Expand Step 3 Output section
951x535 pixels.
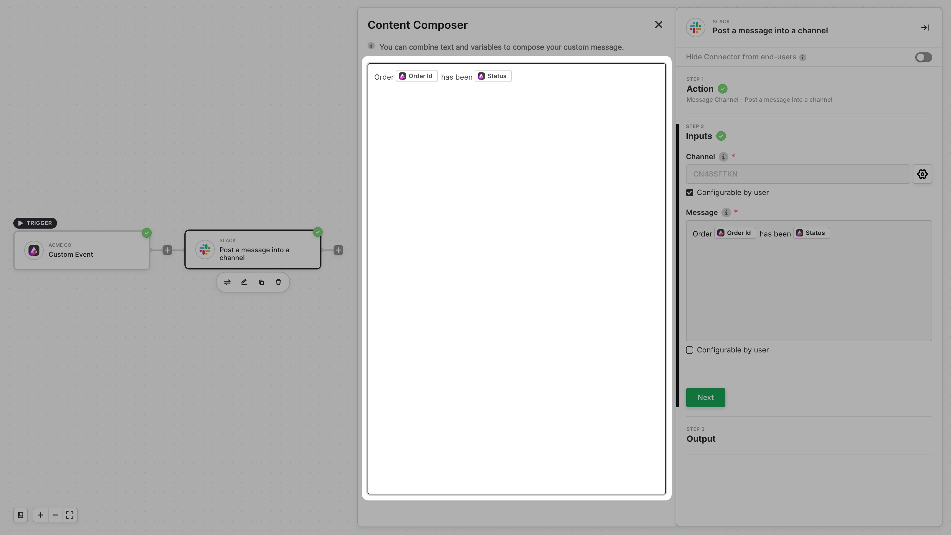[701, 439]
